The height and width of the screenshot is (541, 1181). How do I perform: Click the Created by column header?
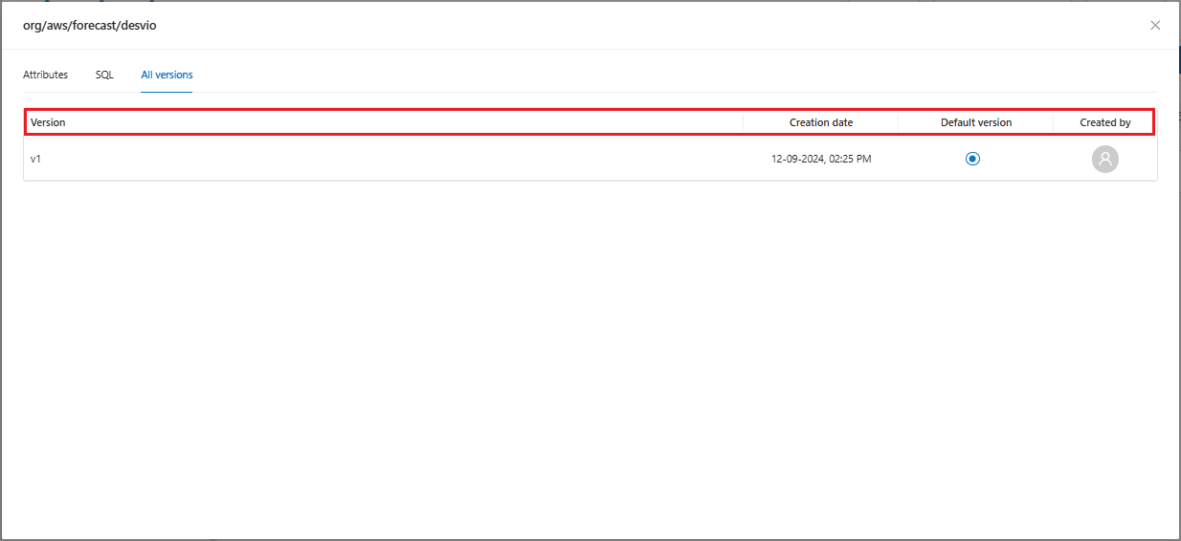click(x=1104, y=122)
